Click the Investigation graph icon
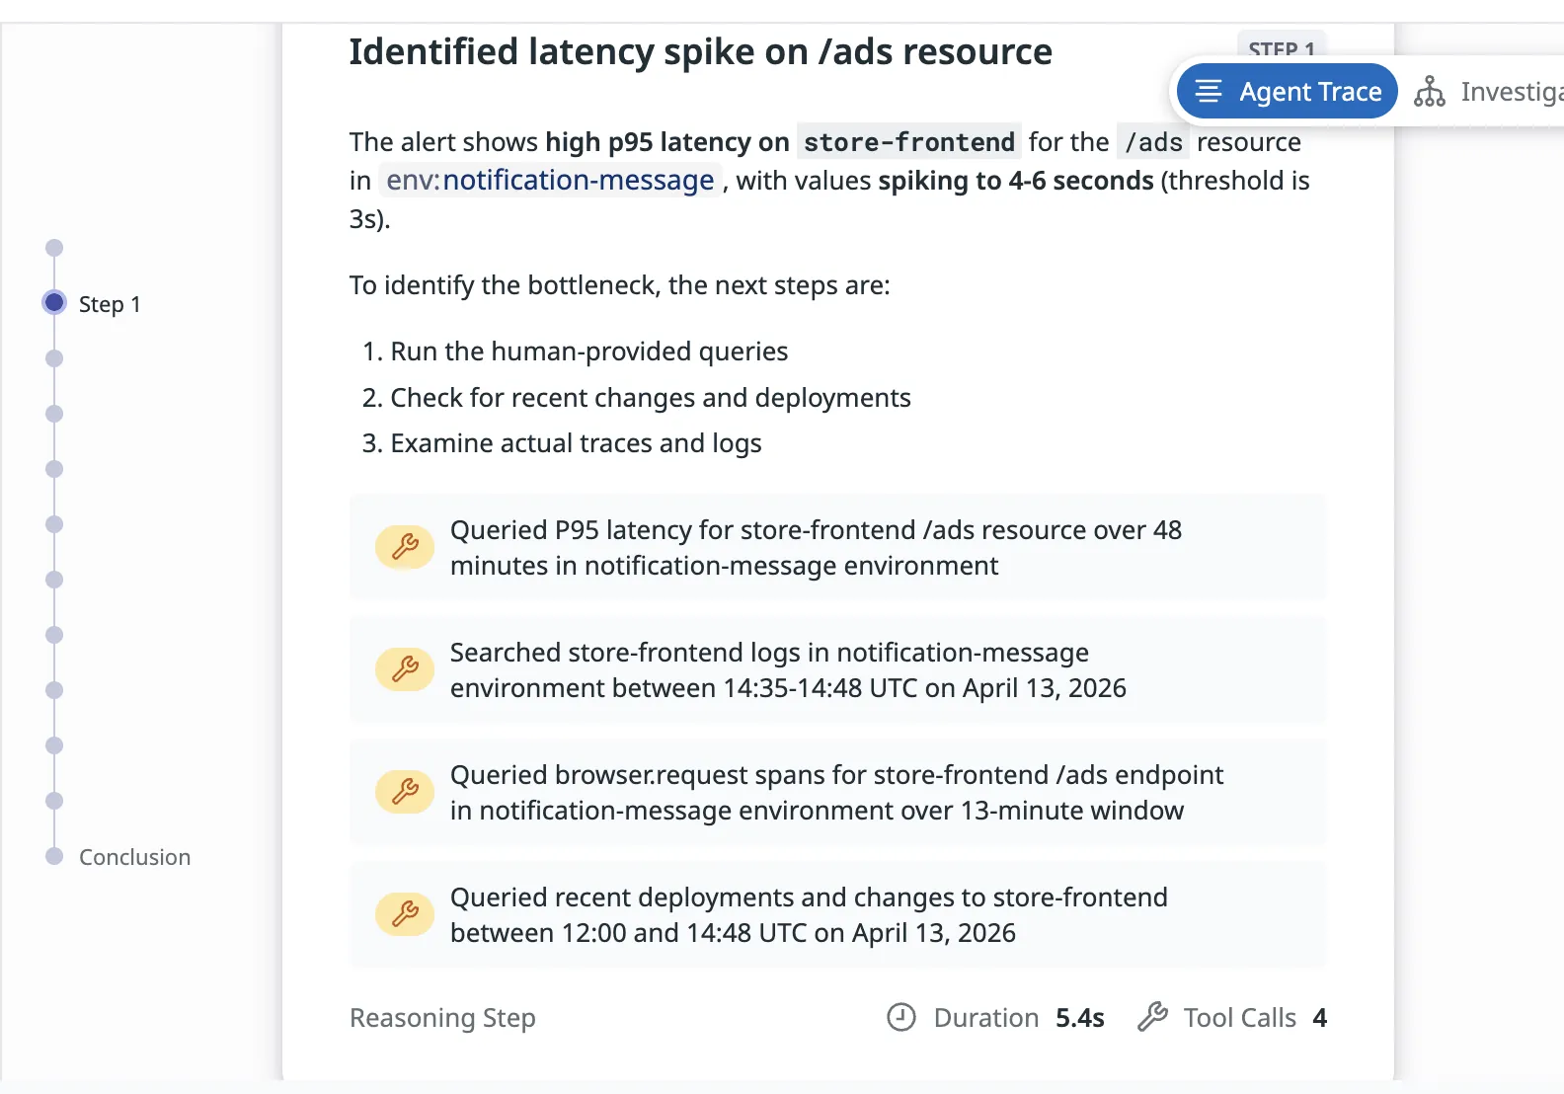 [1431, 91]
